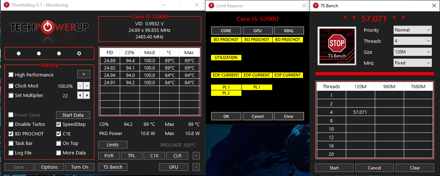Click the ThrottleStop title bar logo icon
This screenshot has width=440, height=176.
tap(7, 5)
